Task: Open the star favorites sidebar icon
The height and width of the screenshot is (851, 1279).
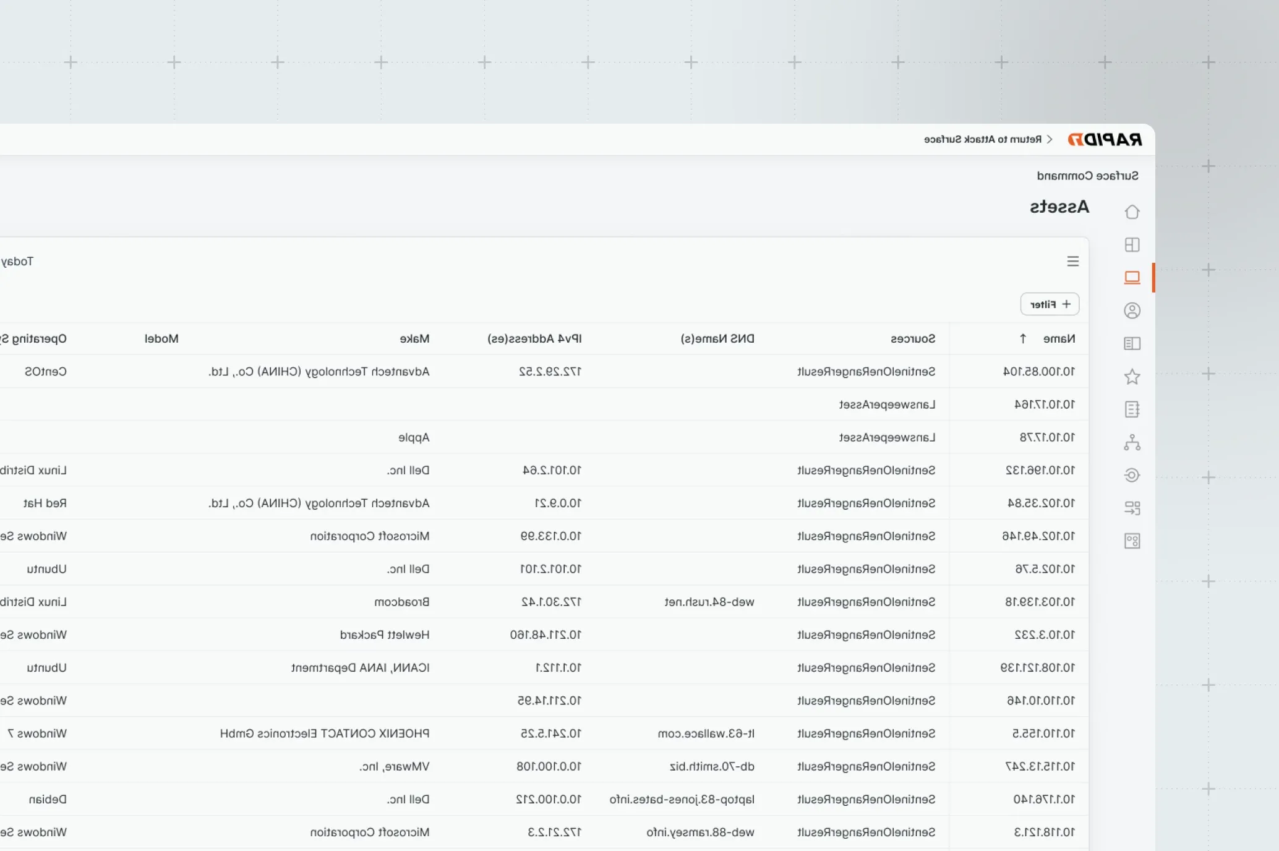Action: (1132, 376)
